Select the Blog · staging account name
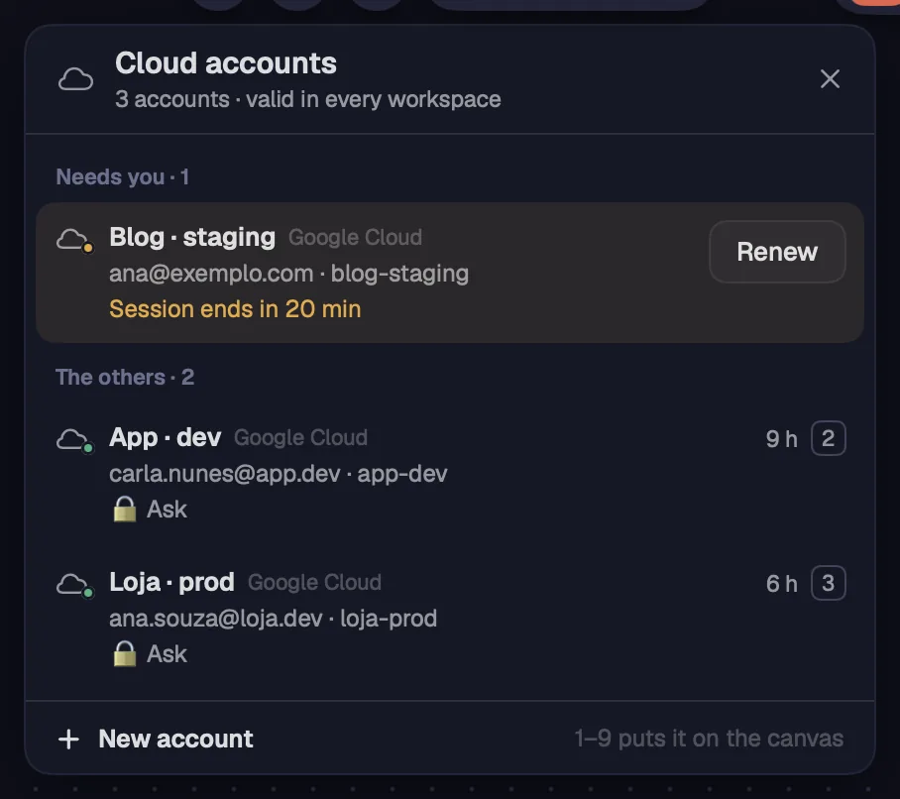The width and height of the screenshot is (900, 799). coord(192,237)
